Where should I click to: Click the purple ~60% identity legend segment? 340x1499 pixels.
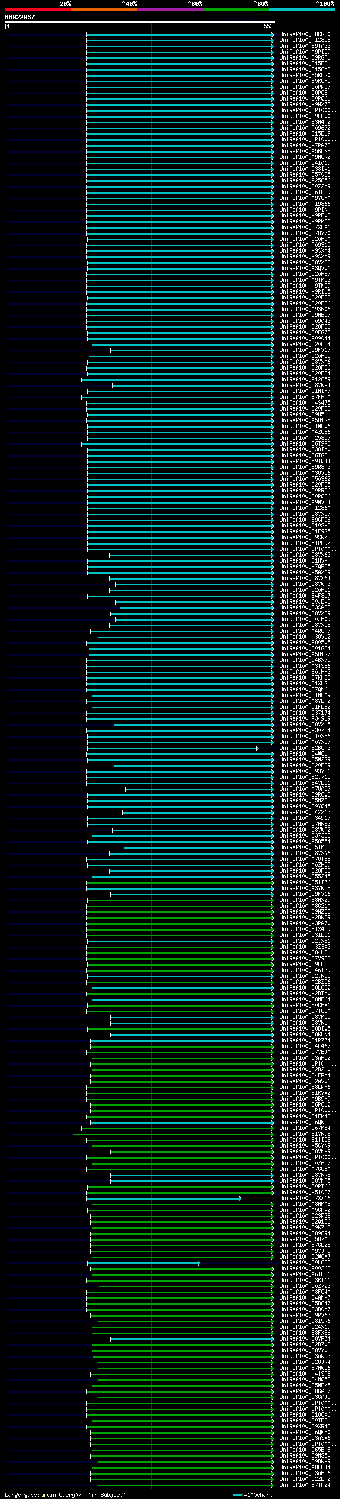171,10
